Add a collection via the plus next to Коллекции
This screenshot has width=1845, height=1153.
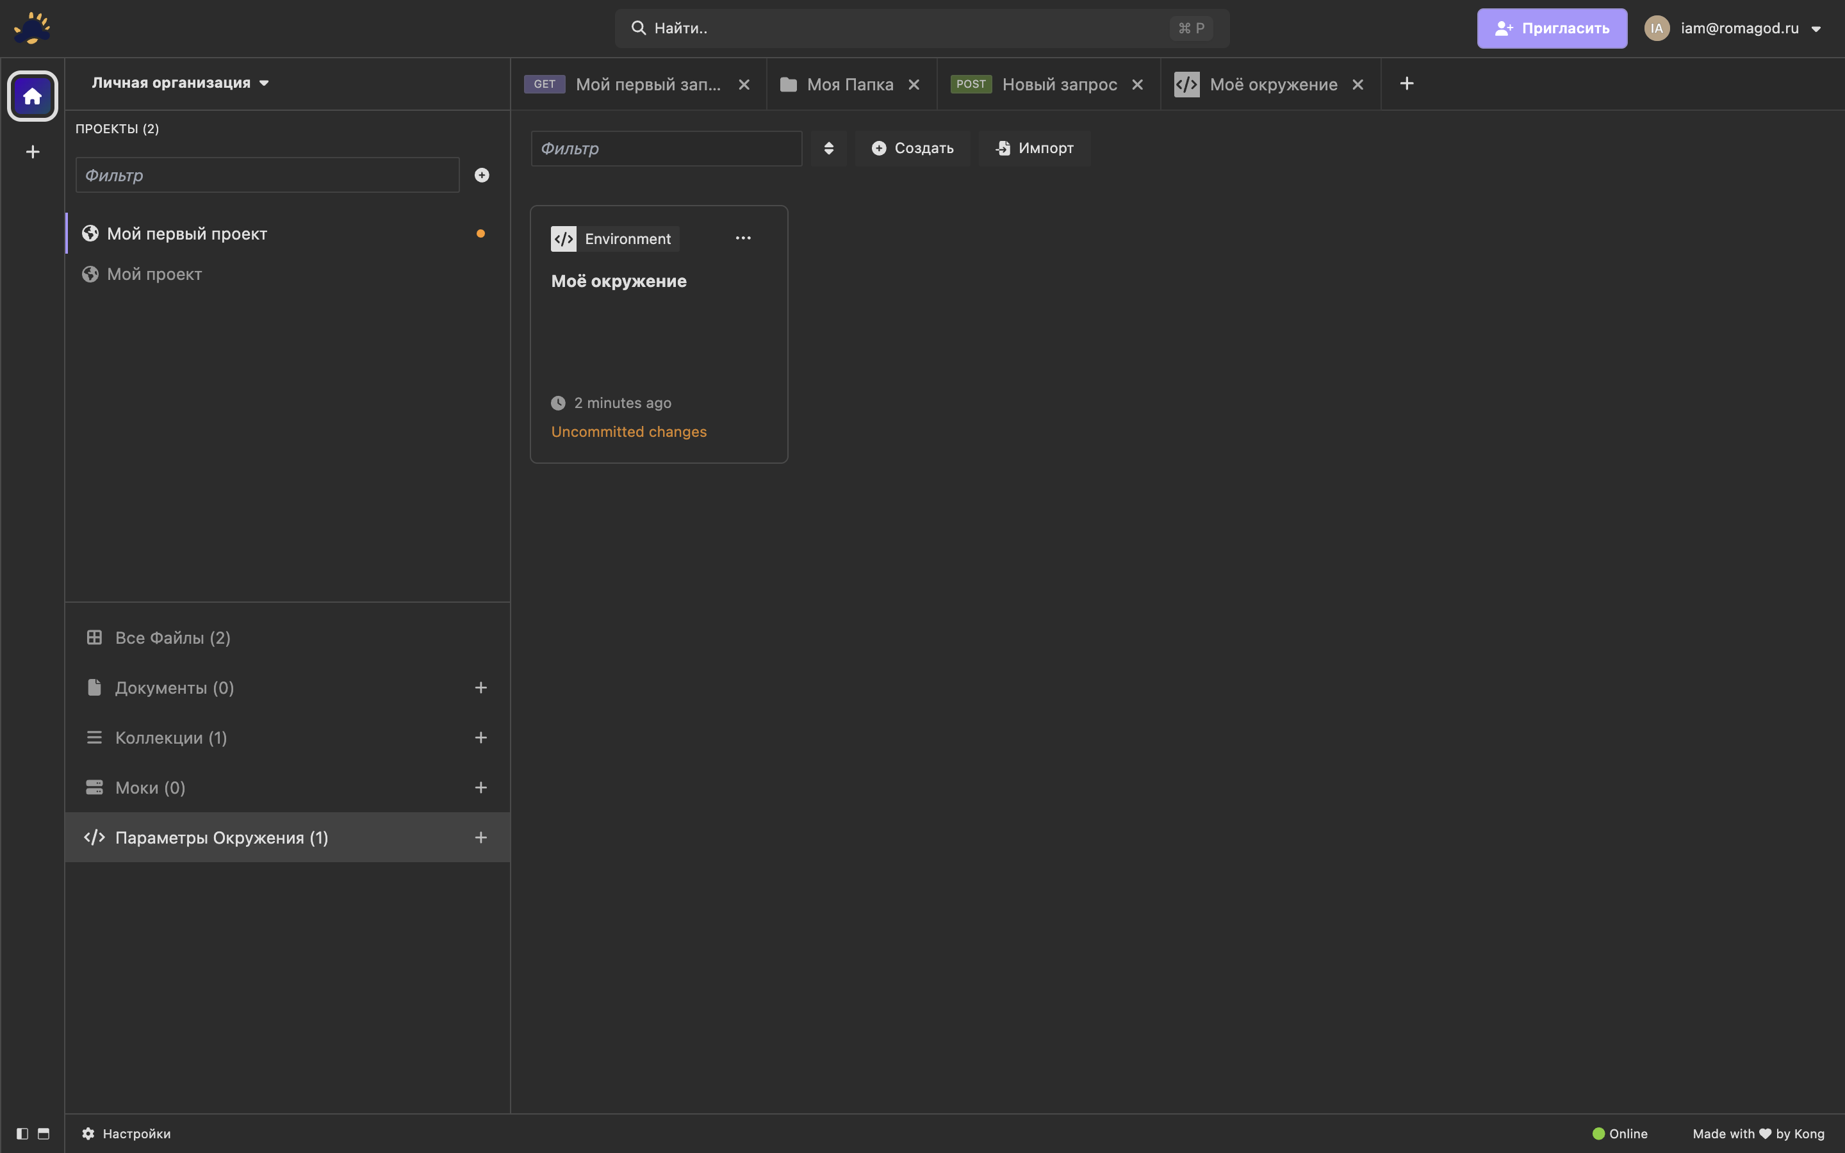click(480, 737)
